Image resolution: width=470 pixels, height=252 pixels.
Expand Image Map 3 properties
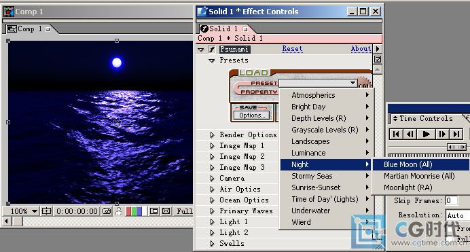click(212, 168)
